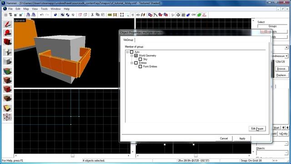Collapse the Entities tree node
The width and height of the screenshot is (291, 164).
coord(132,63)
